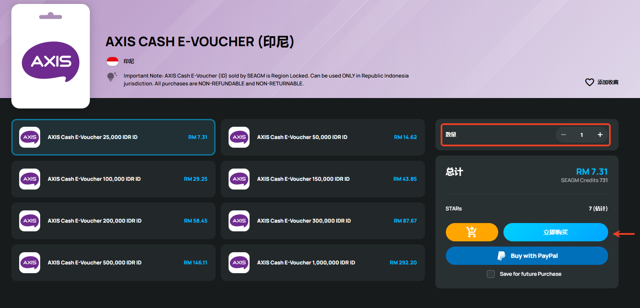Screen dimensions: 640x308
Task: Click the 添加收藏 label
Action: (608, 82)
